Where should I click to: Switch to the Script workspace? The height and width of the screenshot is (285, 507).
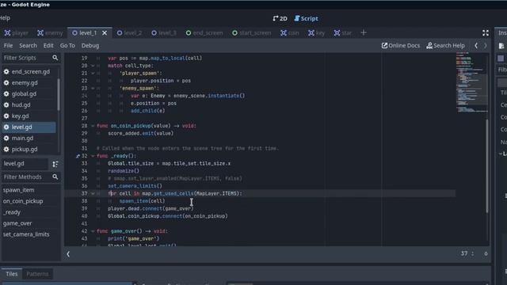tap(307, 18)
